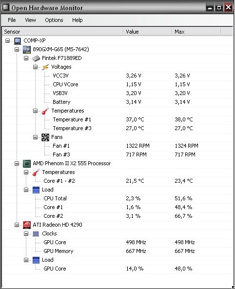The height and width of the screenshot is (289, 235).
Task: Click the thermometer icon under AMD Phenom
Action: click(36, 173)
